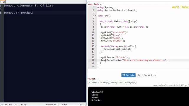This screenshot has width=189, height=106.
Task: Click 'Solaris' in the output console
Action: click(x=96, y=100)
